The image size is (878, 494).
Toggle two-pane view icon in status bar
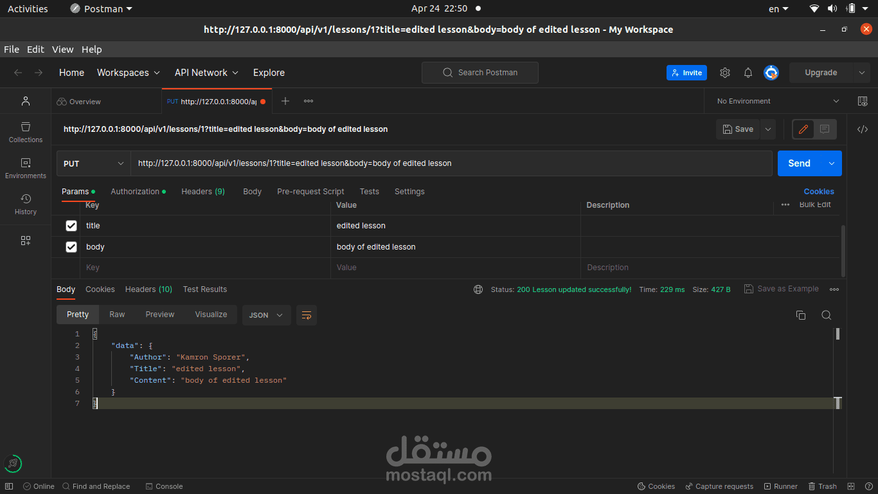tap(851, 486)
